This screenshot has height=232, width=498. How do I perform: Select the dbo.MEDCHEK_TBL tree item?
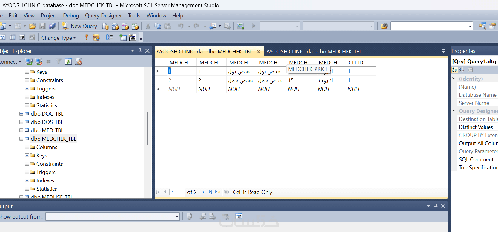53,139
